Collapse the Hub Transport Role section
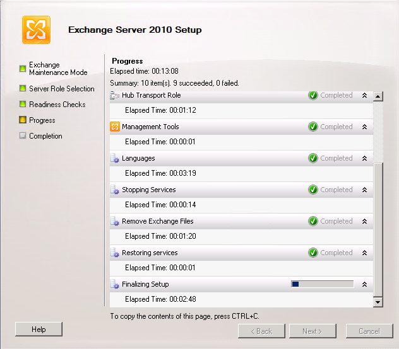This screenshot has width=399, height=349. point(365,95)
